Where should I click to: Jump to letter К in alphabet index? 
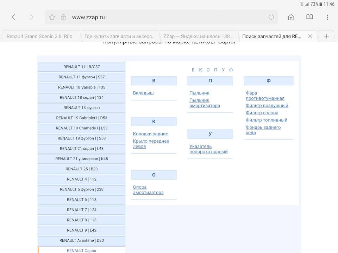click(x=200, y=70)
